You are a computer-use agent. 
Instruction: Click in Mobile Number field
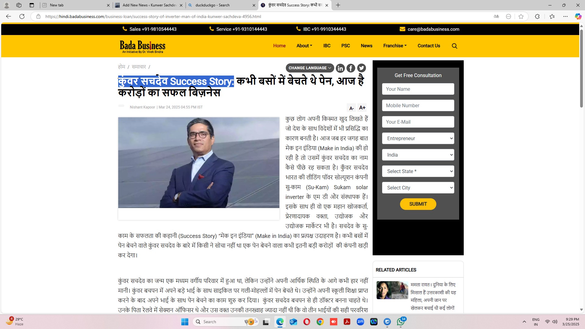pos(418,105)
